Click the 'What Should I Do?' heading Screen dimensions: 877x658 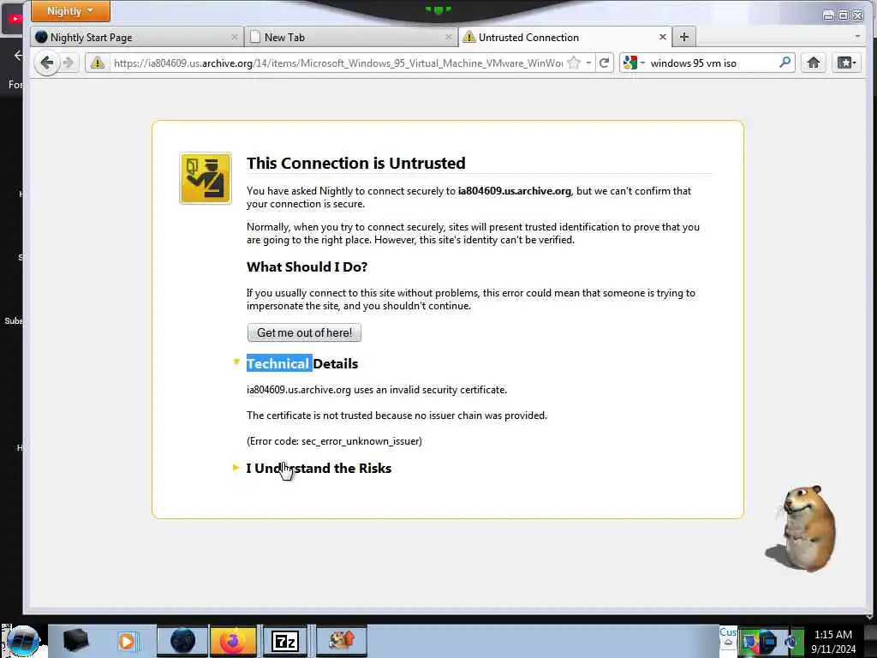pyautogui.click(x=307, y=267)
